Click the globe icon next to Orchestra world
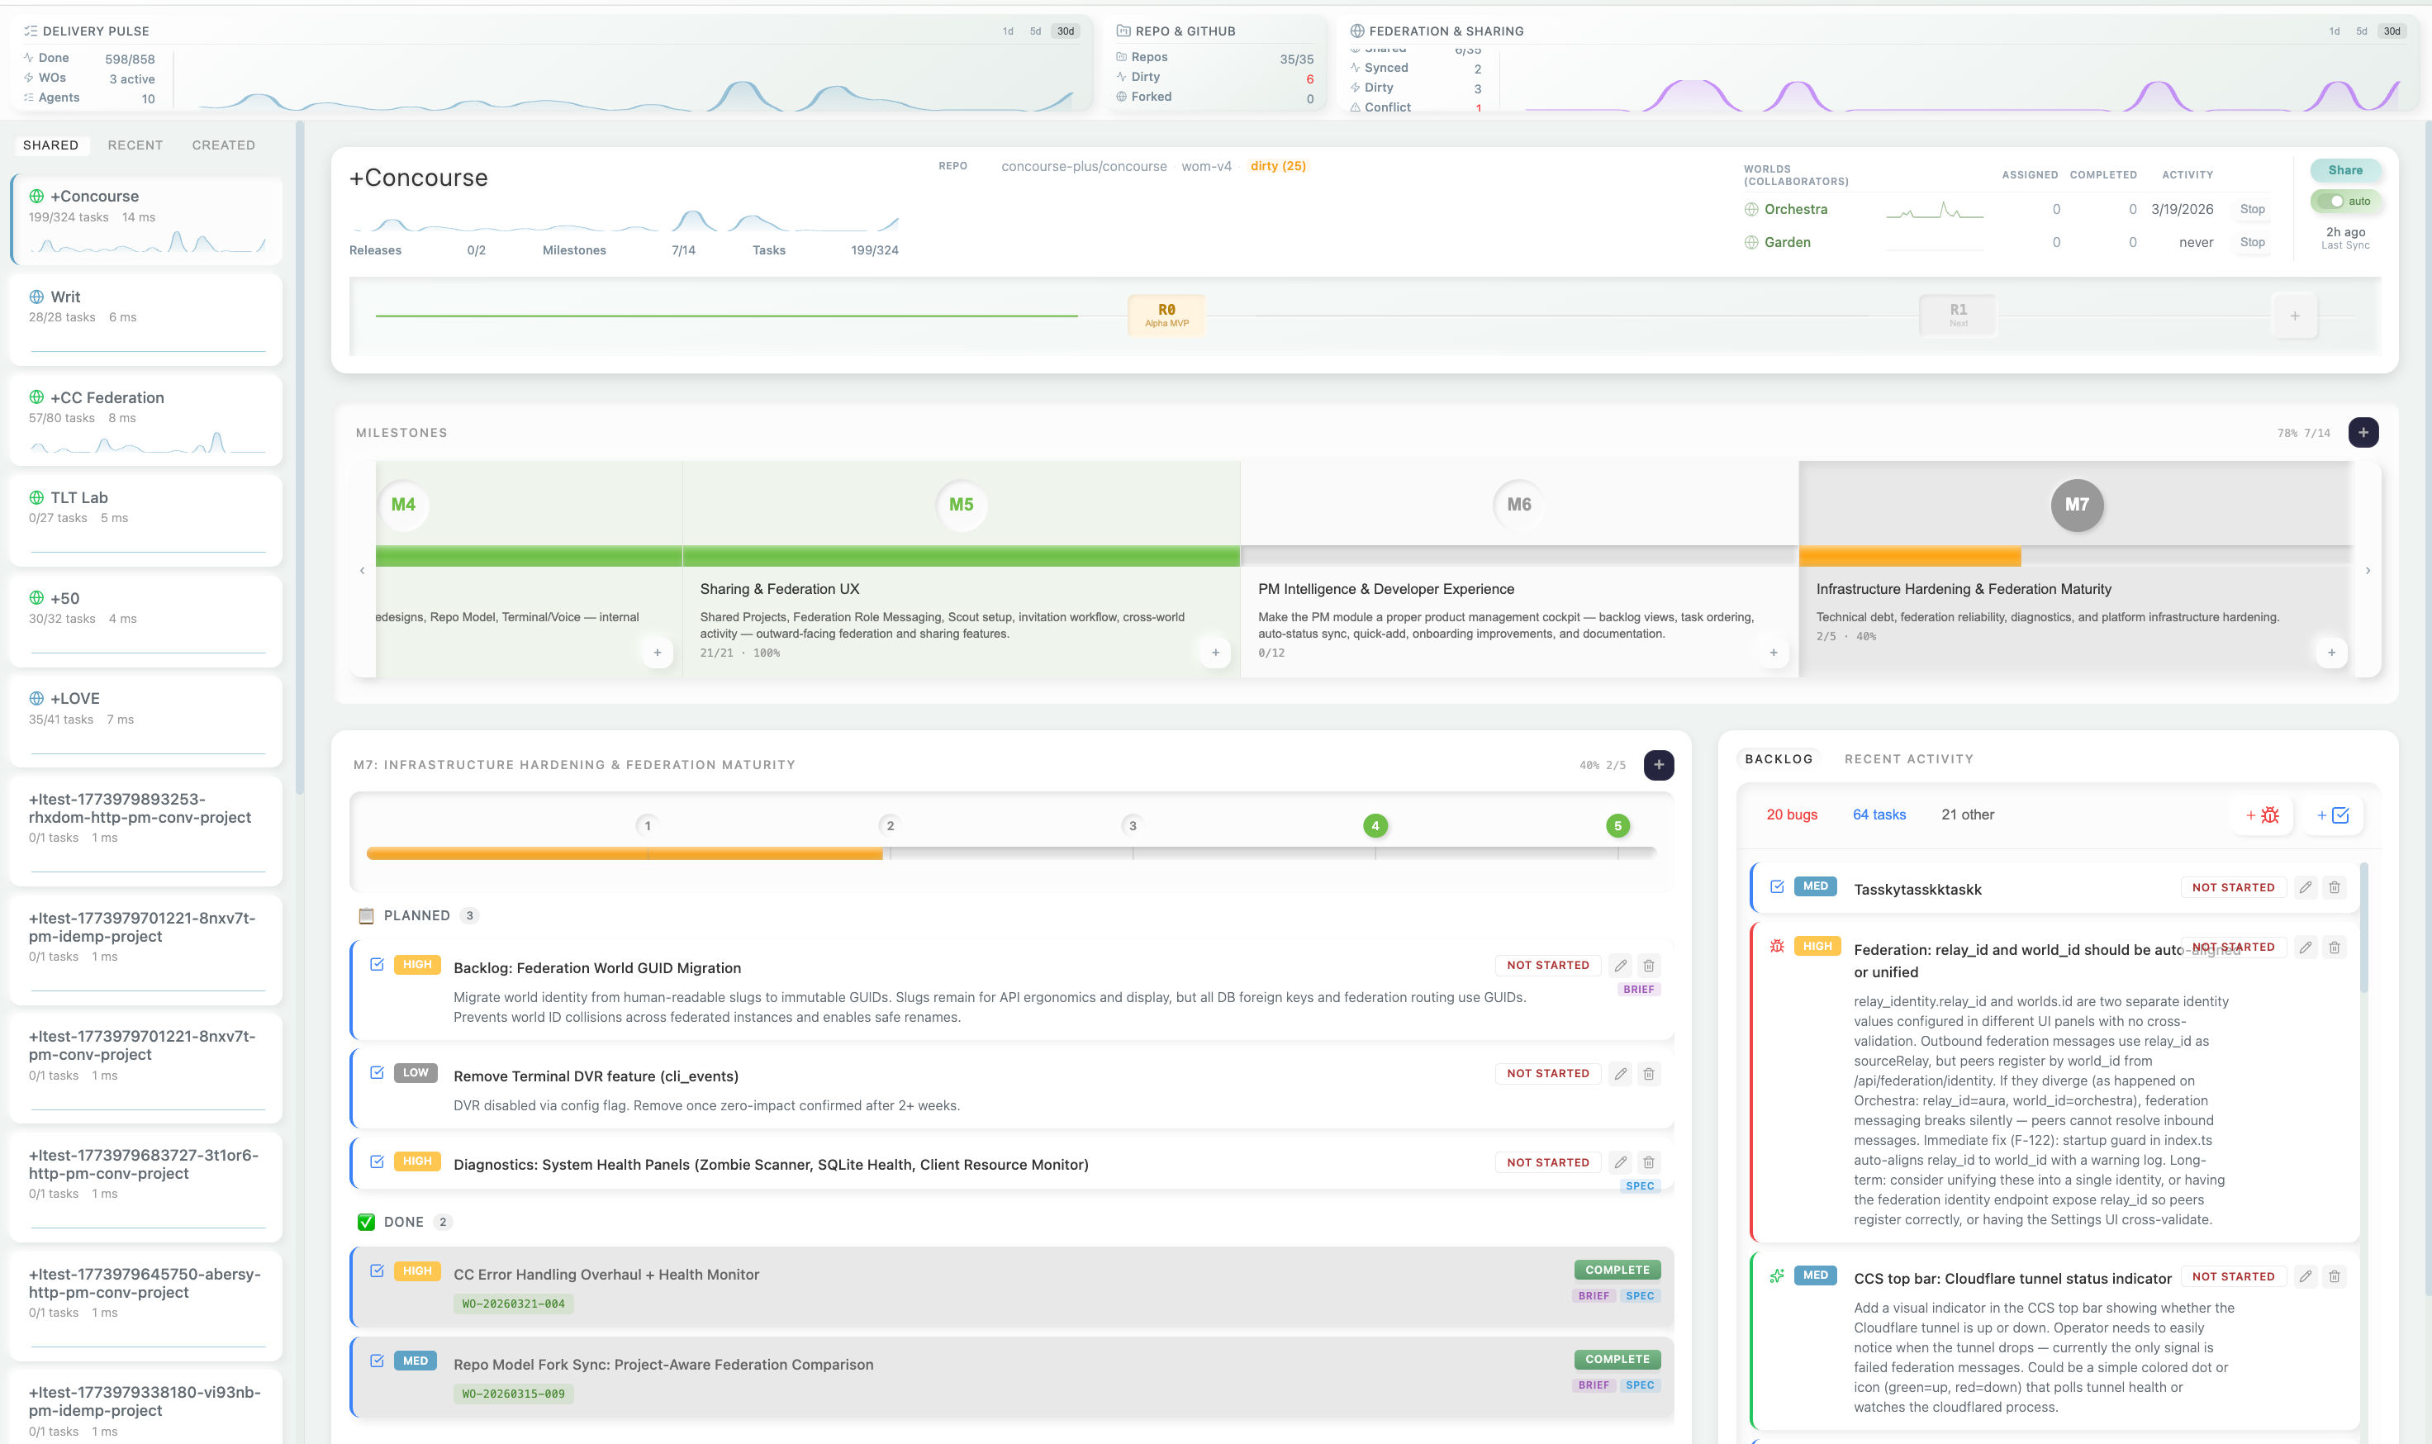The image size is (2432, 1444). coord(1751,209)
